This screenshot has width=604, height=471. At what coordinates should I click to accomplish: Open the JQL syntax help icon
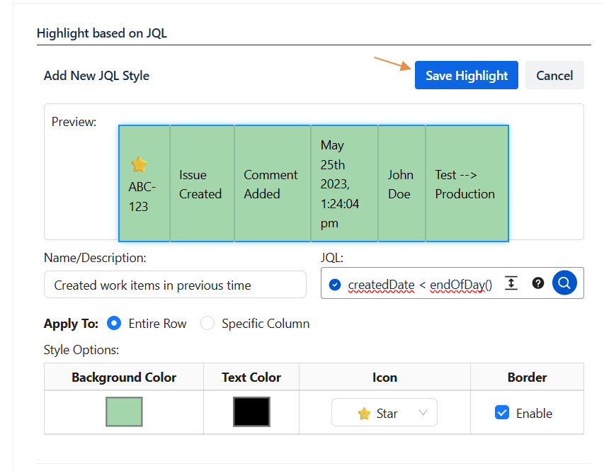tap(538, 283)
